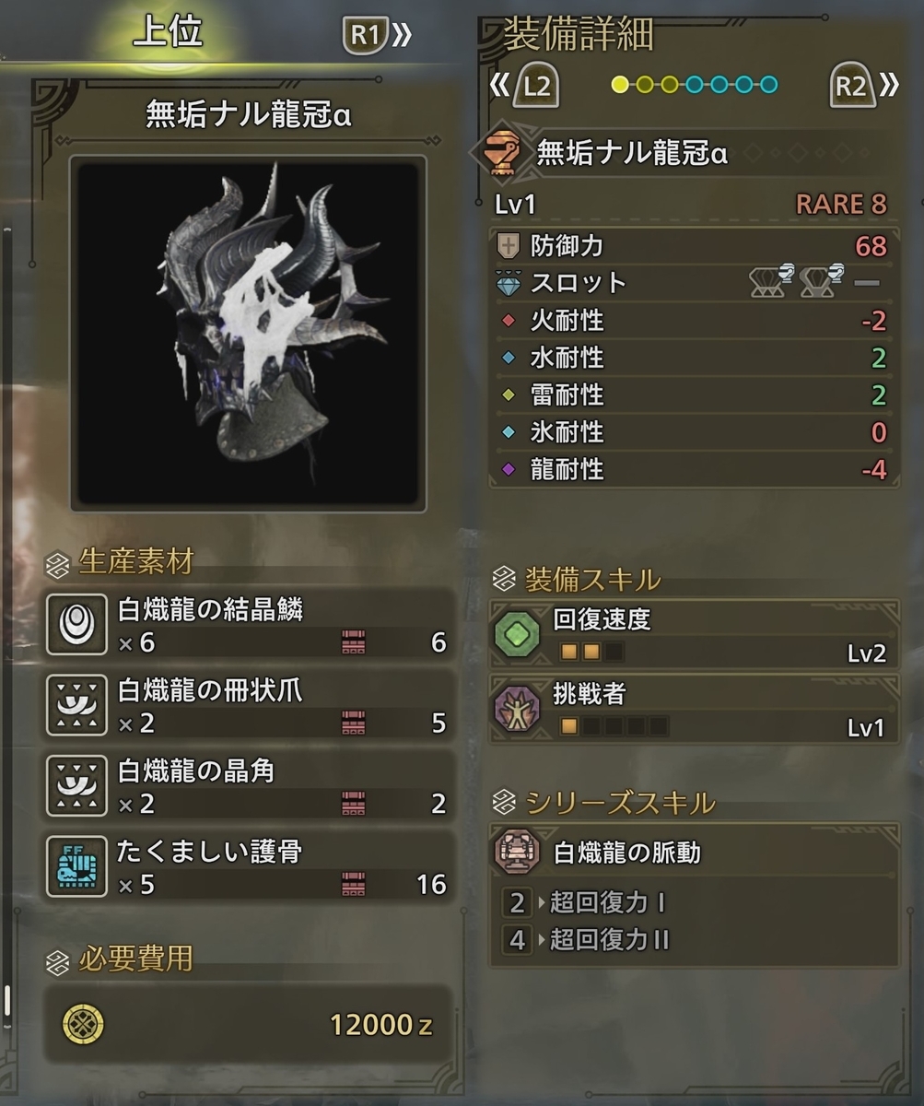This screenshot has height=1106, width=924.
Task: Click the armor preview image of the helm
Action: point(248,334)
